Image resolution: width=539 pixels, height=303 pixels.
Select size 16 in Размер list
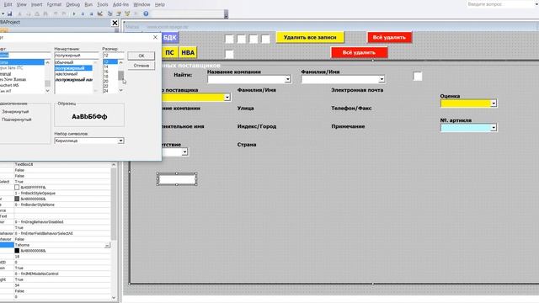pyautogui.click(x=106, y=72)
